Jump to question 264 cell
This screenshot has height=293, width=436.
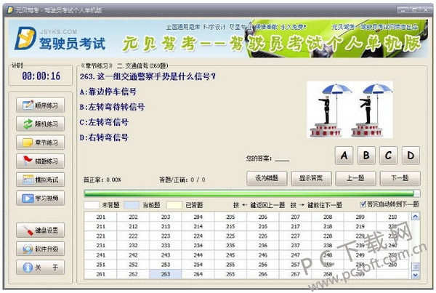pyautogui.click(x=198, y=274)
